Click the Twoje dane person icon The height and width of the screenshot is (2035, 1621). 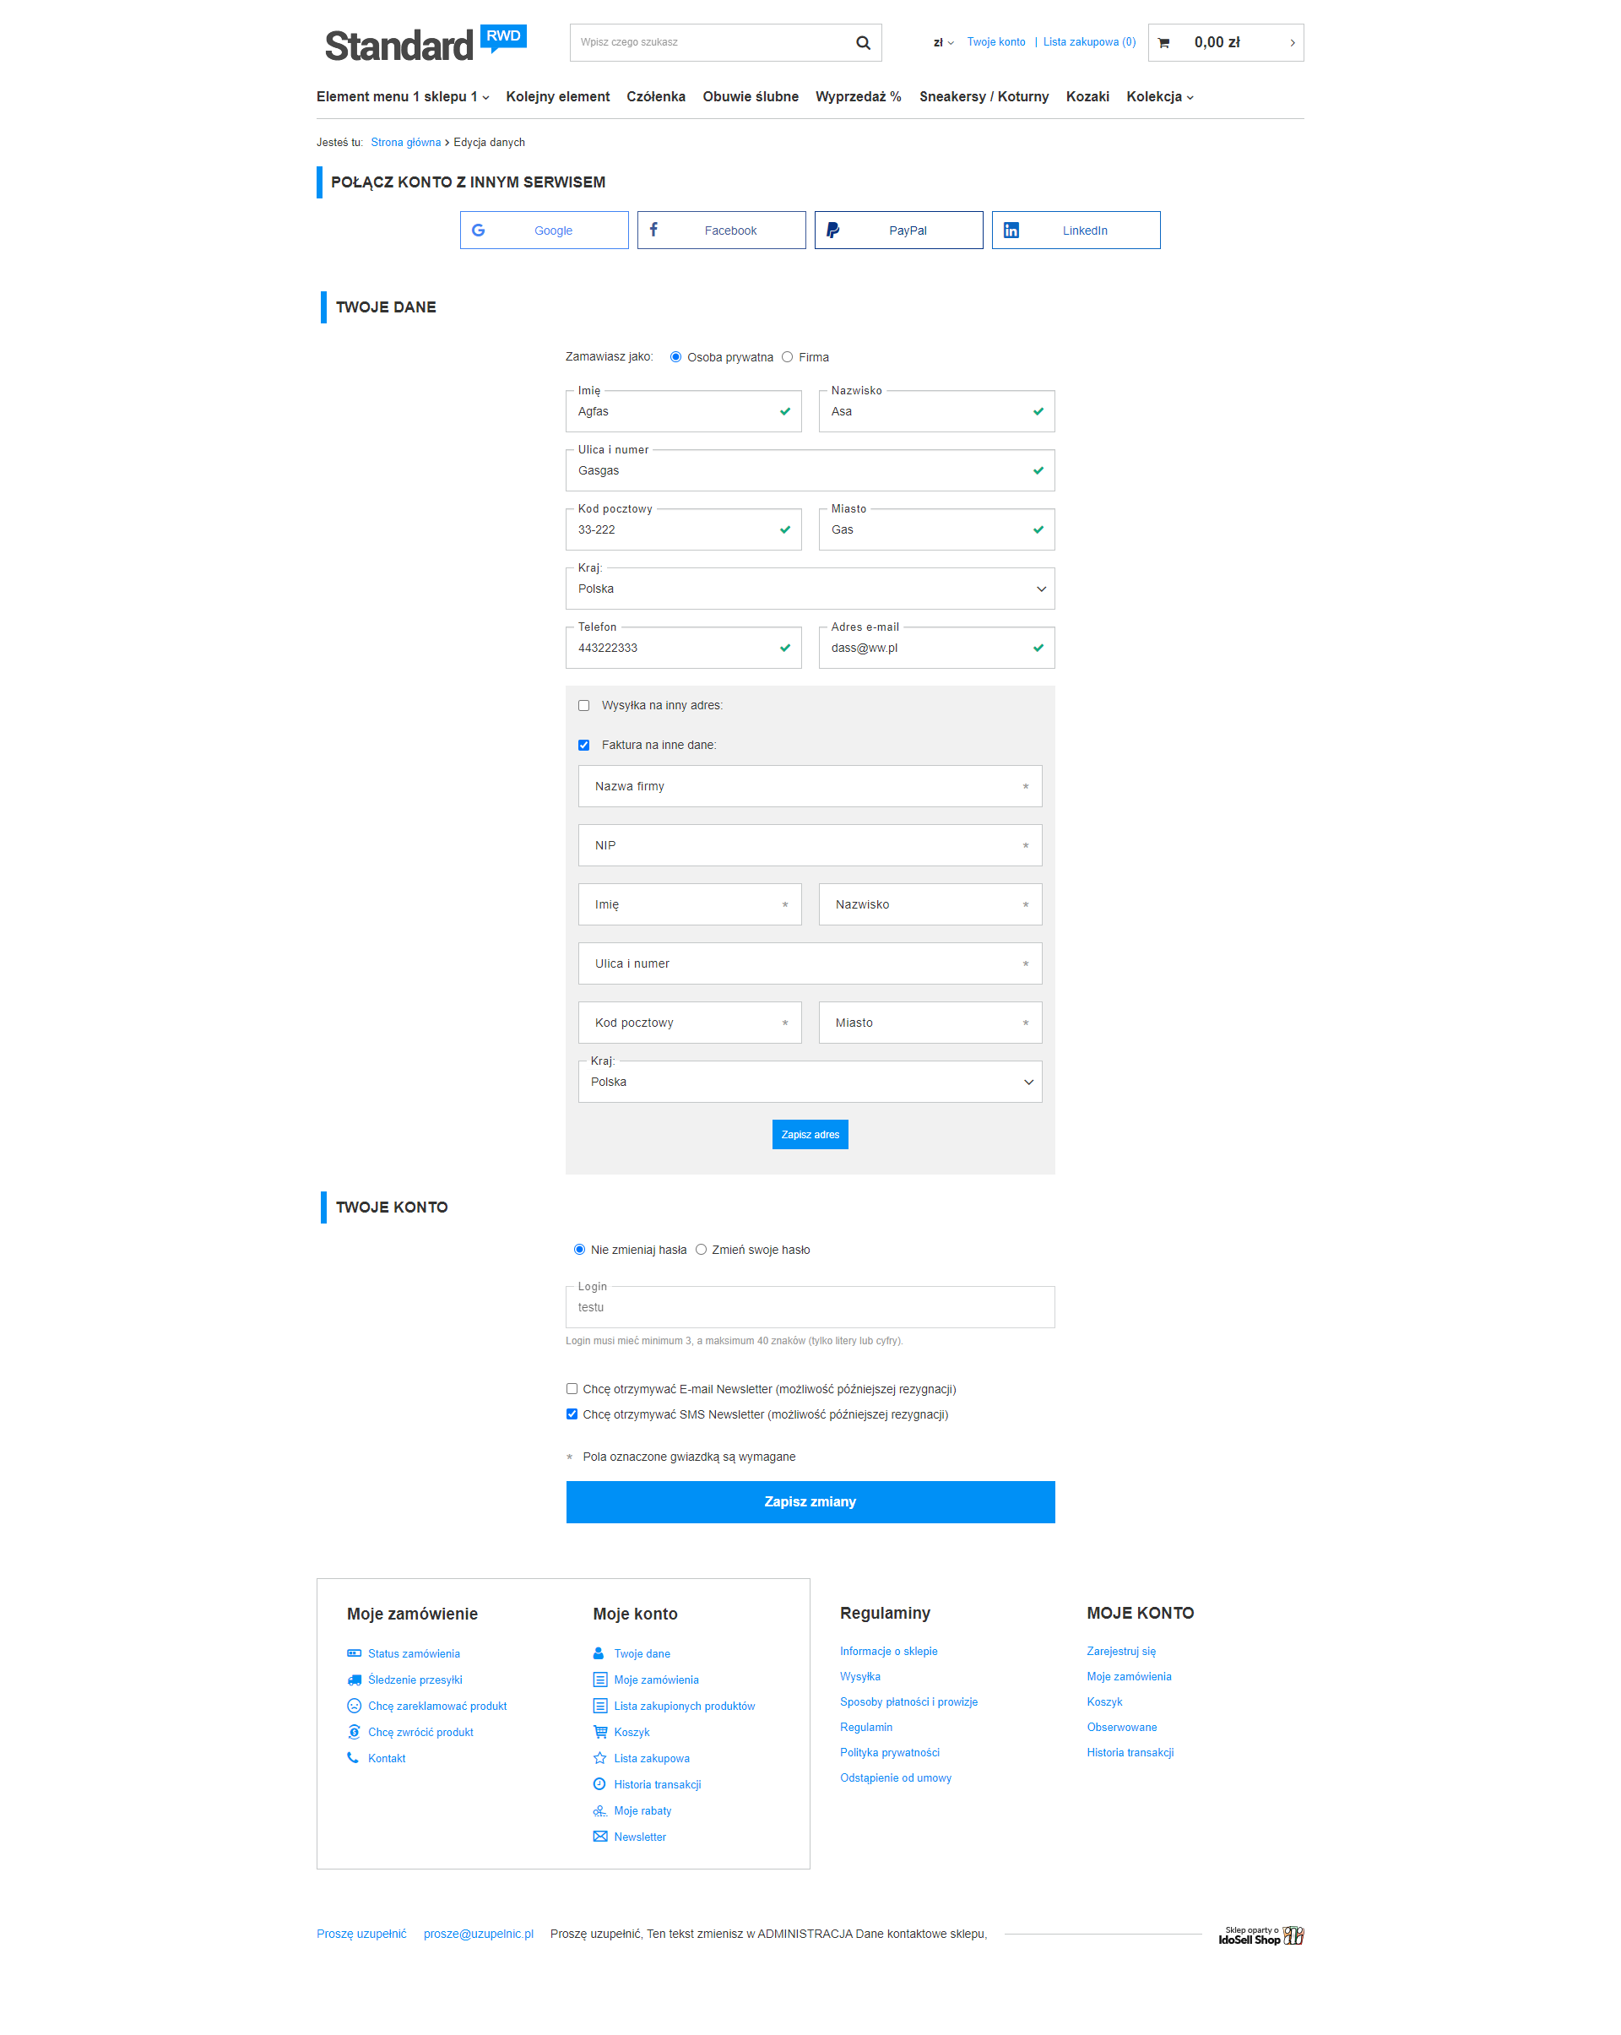[x=599, y=1652]
